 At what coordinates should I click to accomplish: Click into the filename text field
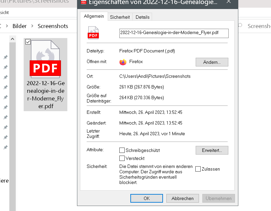(174, 33)
